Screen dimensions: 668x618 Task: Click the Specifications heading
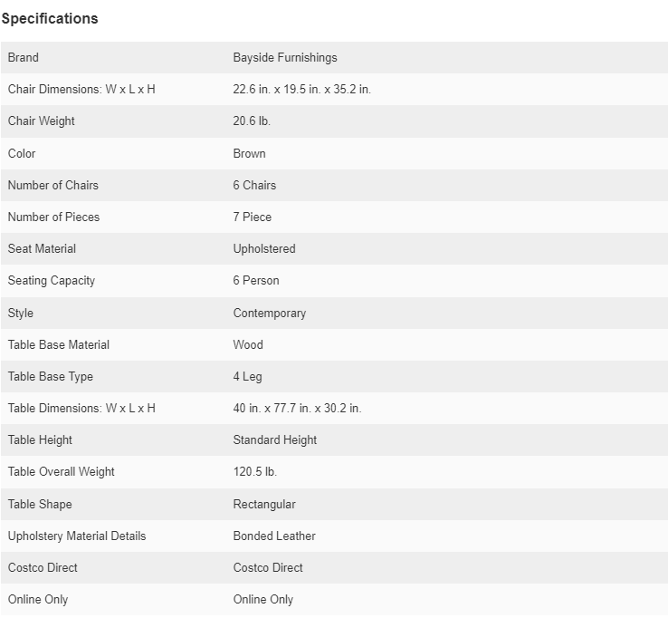tap(50, 19)
